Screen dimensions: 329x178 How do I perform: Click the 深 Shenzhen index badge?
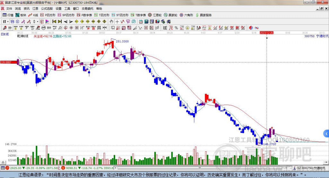(63, 168)
